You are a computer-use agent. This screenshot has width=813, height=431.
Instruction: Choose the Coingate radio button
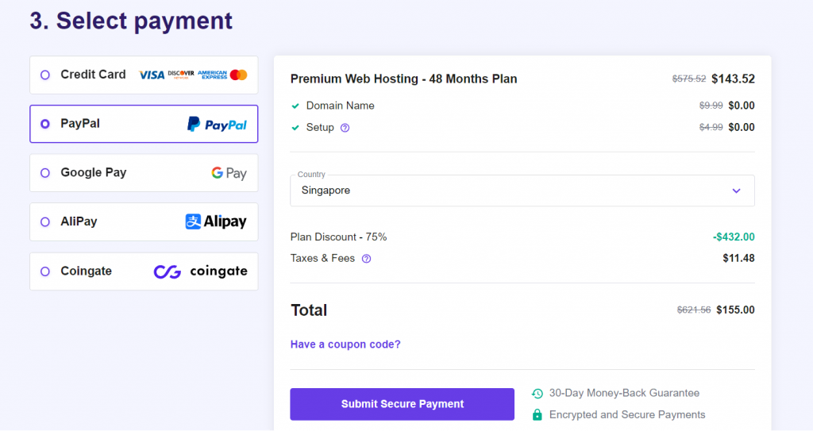[44, 271]
